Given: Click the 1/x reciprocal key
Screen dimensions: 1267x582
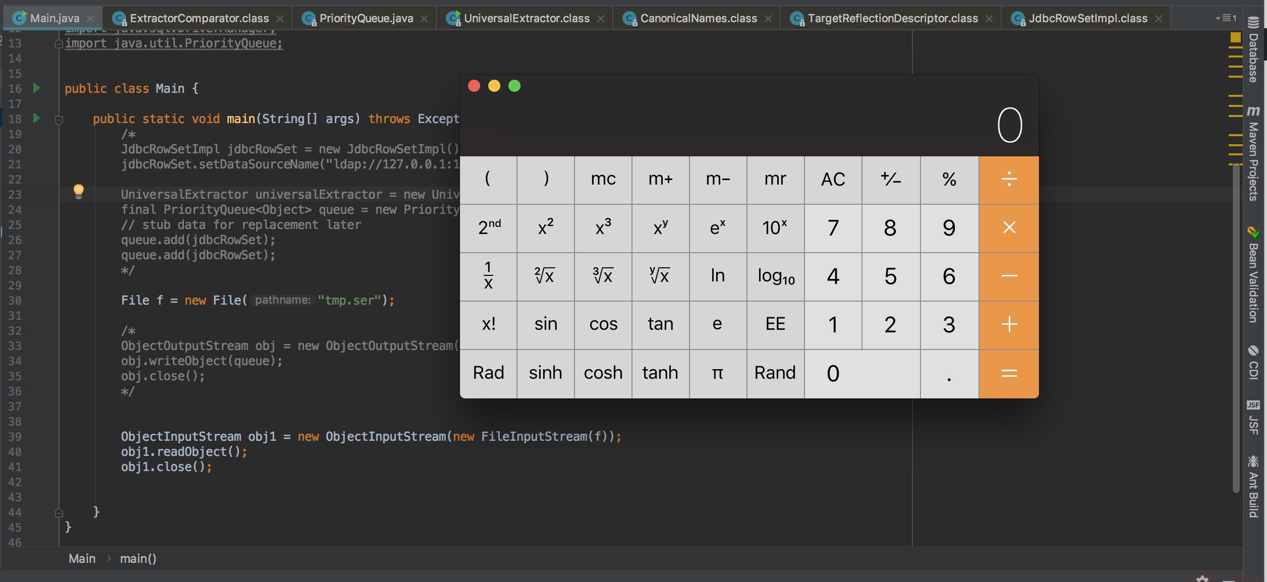Looking at the screenshot, I should pos(489,276).
